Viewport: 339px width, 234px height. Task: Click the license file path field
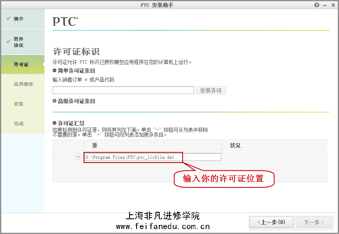(153, 157)
